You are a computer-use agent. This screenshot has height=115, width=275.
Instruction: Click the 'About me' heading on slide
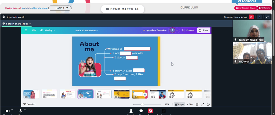[89, 47]
